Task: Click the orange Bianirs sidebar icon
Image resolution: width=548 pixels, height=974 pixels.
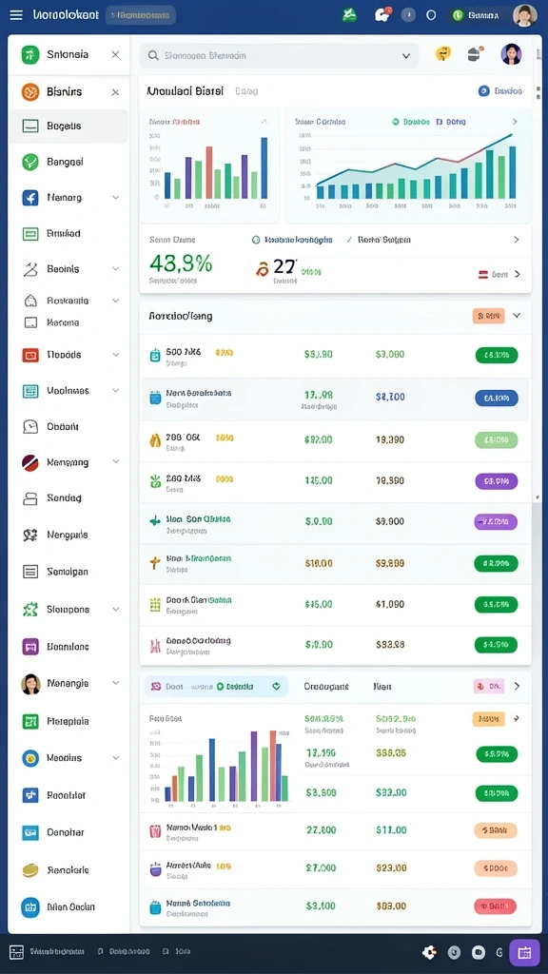Action: [x=30, y=92]
